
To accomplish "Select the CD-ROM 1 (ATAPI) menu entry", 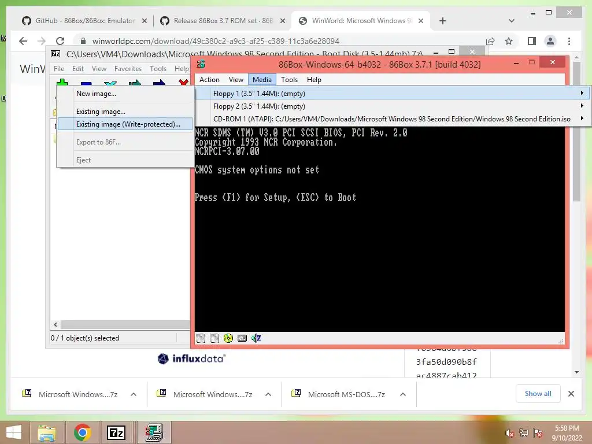I will tap(393, 119).
